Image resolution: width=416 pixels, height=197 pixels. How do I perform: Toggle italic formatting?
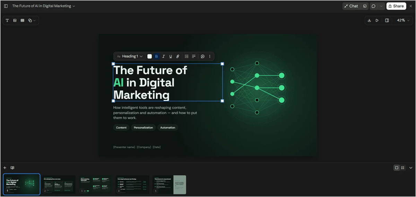click(164, 56)
